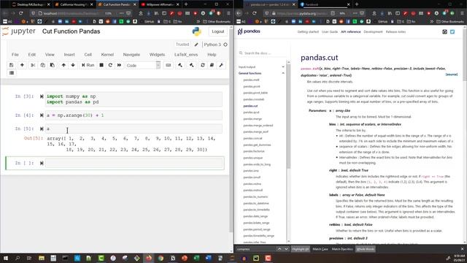Click the wrench icon in Jupyter toolbar
Image resolution: width=467 pixels, height=263 pixels.
(221, 65)
